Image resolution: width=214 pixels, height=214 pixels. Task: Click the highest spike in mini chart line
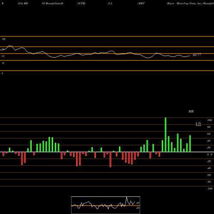point(127,197)
